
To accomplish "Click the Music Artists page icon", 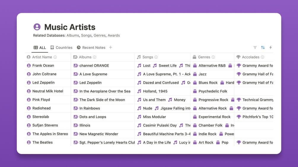I will (37, 27).
